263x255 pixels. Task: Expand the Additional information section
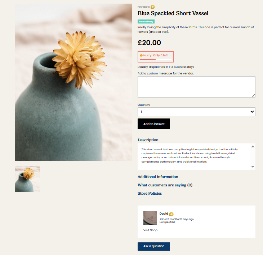click(158, 177)
